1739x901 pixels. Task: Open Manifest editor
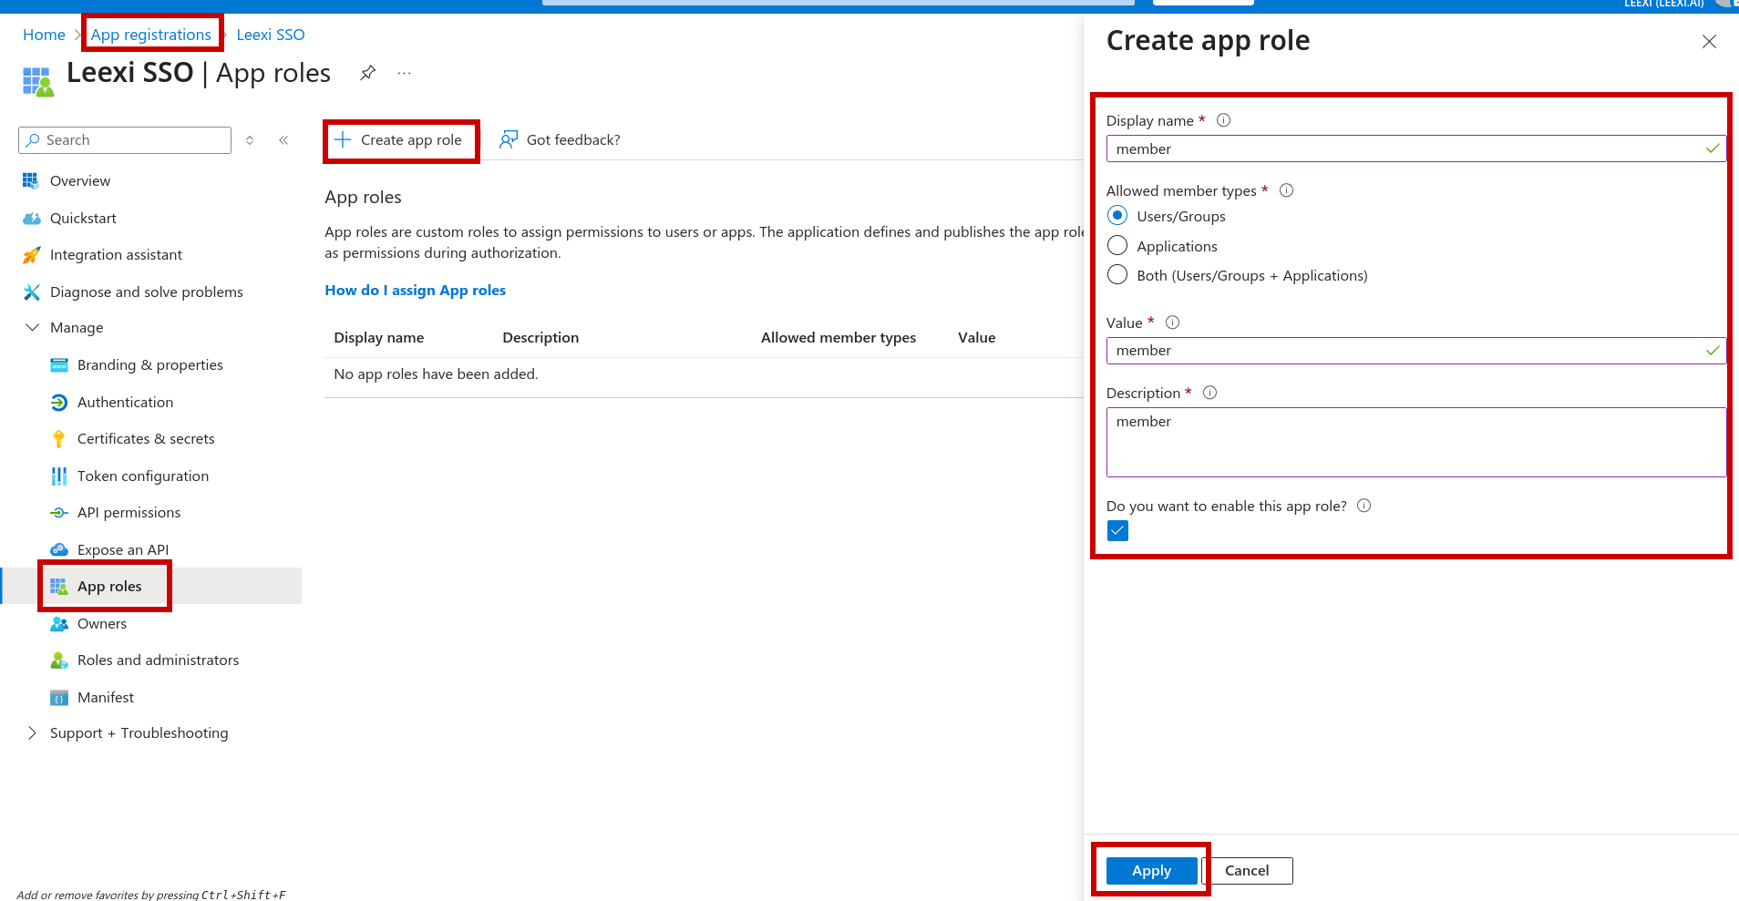(106, 698)
